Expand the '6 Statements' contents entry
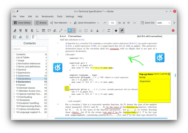This screenshot has width=188, height=133. pos(14,76)
